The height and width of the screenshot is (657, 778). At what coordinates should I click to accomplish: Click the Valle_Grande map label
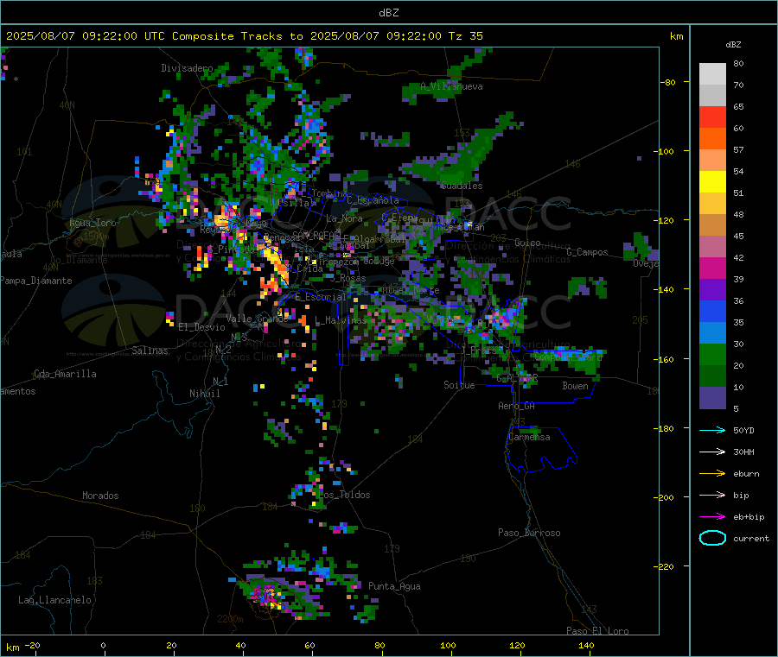click(x=257, y=319)
